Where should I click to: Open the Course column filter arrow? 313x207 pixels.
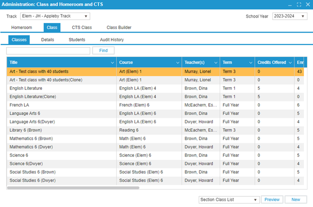click(177, 63)
